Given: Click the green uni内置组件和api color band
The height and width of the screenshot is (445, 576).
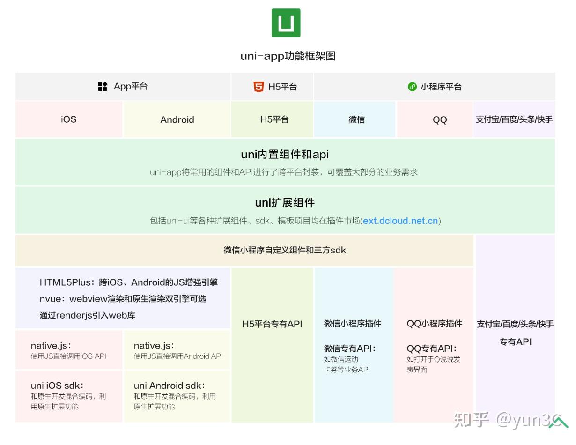Looking at the screenshot, I should (285, 162).
